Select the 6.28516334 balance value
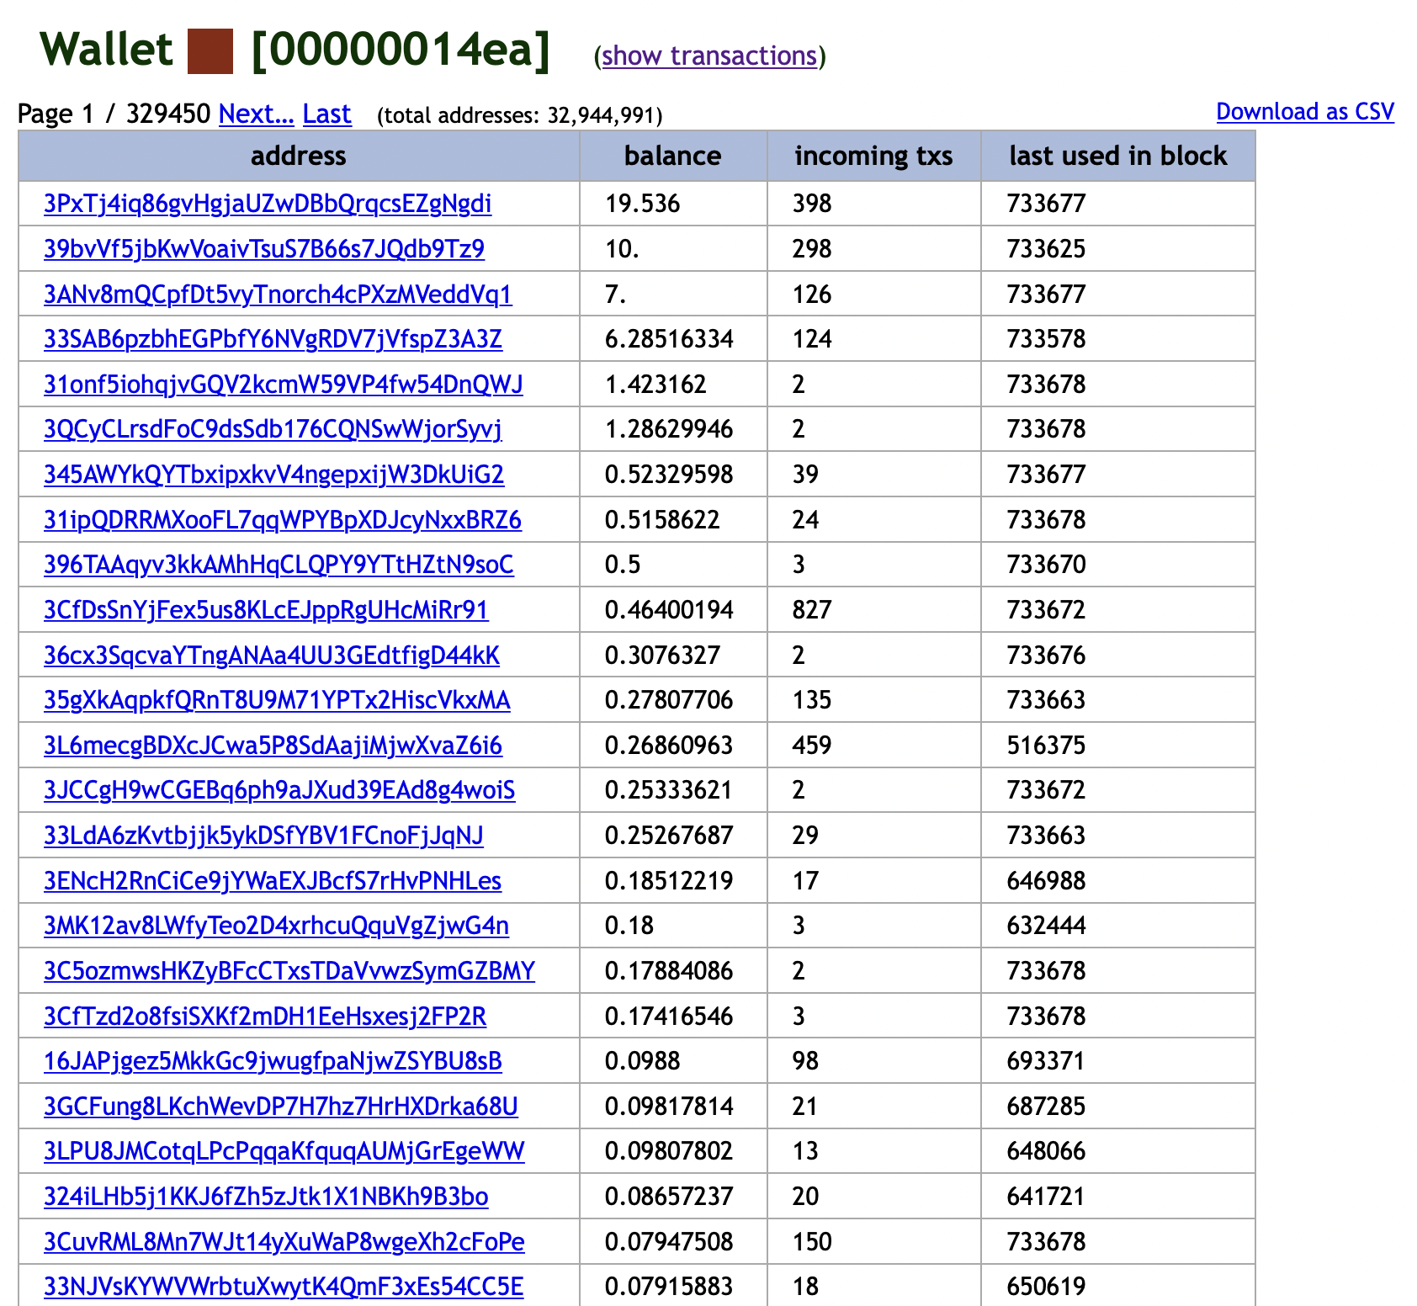1417x1306 pixels. [x=669, y=339]
